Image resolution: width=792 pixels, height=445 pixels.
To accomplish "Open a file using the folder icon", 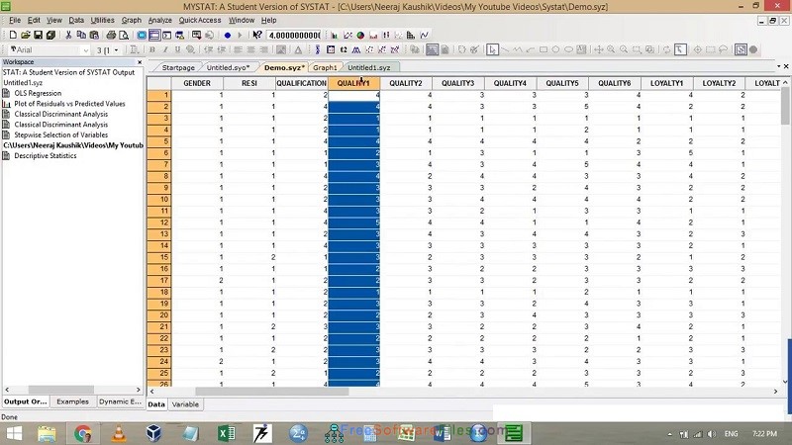I will pos(26,35).
